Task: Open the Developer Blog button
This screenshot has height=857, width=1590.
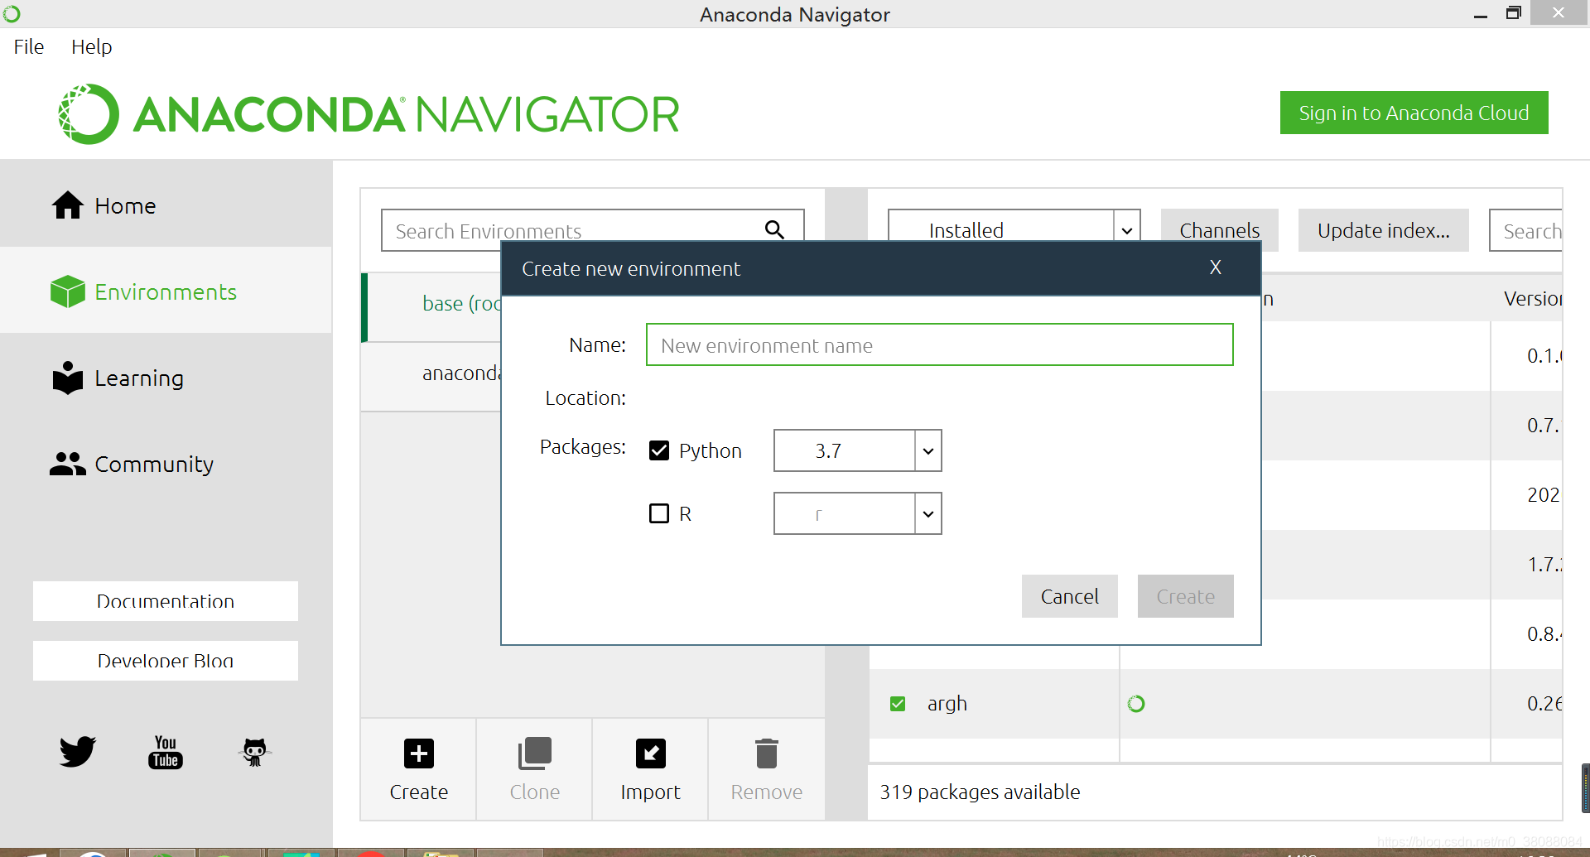Action: [x=166, y=661]
